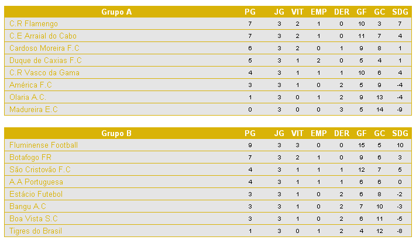Click the América F.C team link
Viewport: 416px width, 240px height.
[31, 85]
